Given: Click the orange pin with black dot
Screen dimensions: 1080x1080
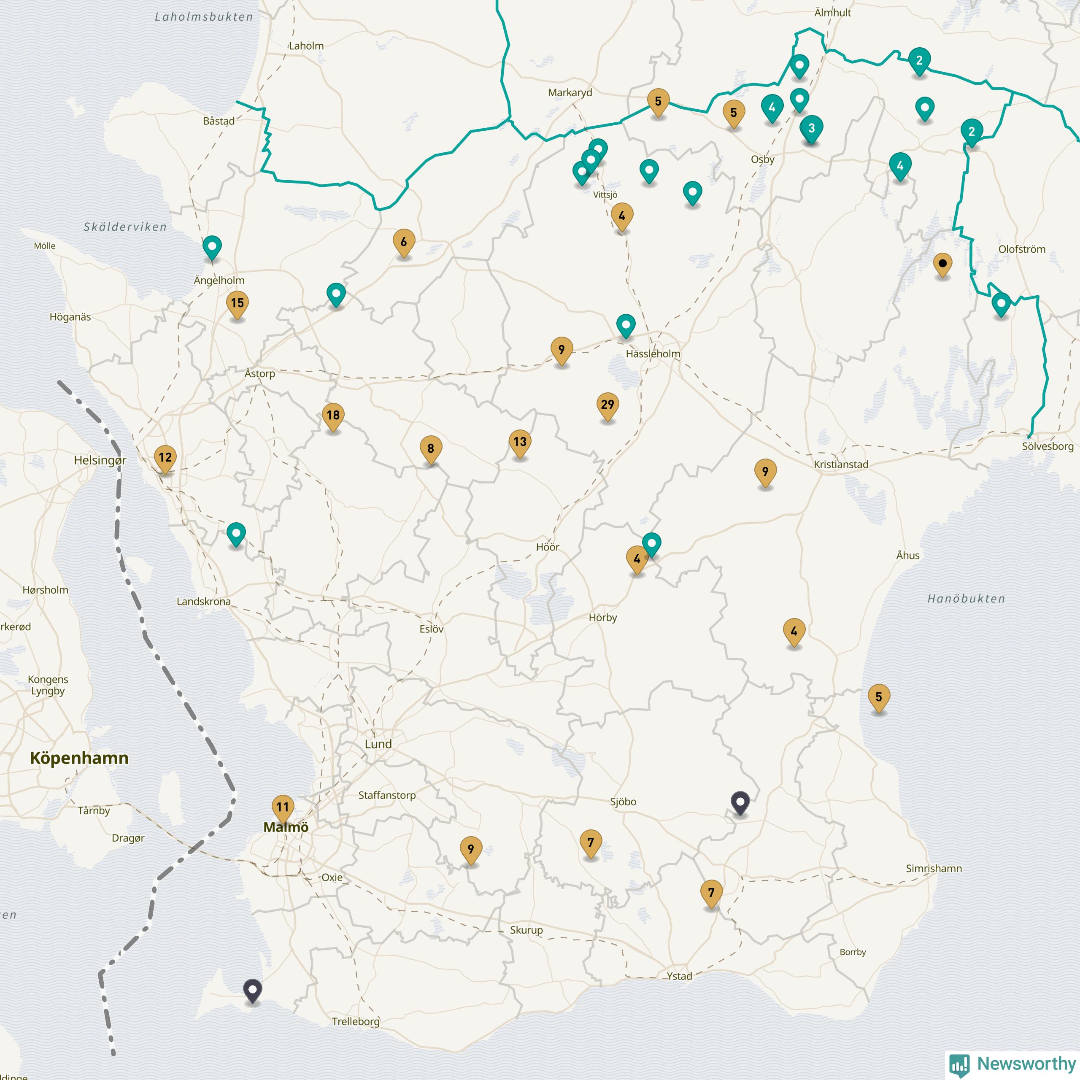Looking at the screenshot, I should 942,264.
